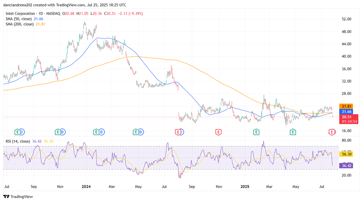363x202 pixels.
Task: Open the red earnings marker near August 2024
Action: coord(178,132)
